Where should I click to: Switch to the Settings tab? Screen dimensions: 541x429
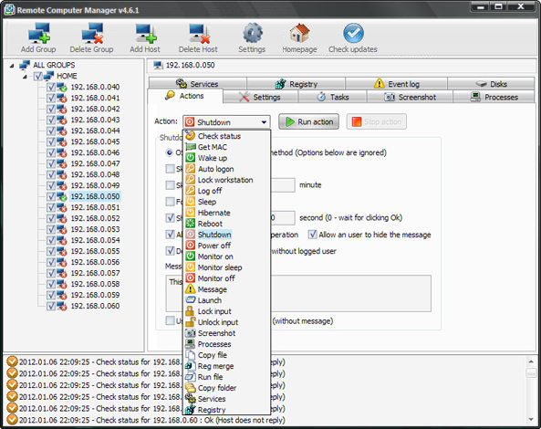tap(261, 97)
